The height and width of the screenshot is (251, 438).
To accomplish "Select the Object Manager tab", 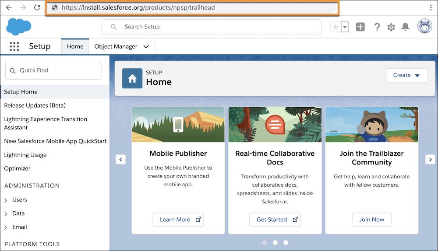I will (116, 47).
